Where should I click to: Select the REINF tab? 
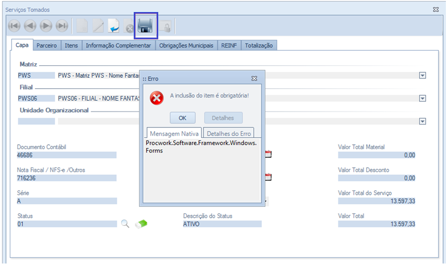tap(229, 46)
